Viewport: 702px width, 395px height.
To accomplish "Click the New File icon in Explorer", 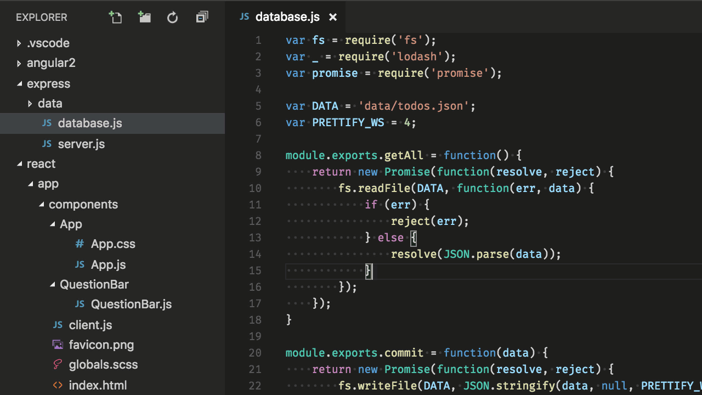I will (116, 17).
